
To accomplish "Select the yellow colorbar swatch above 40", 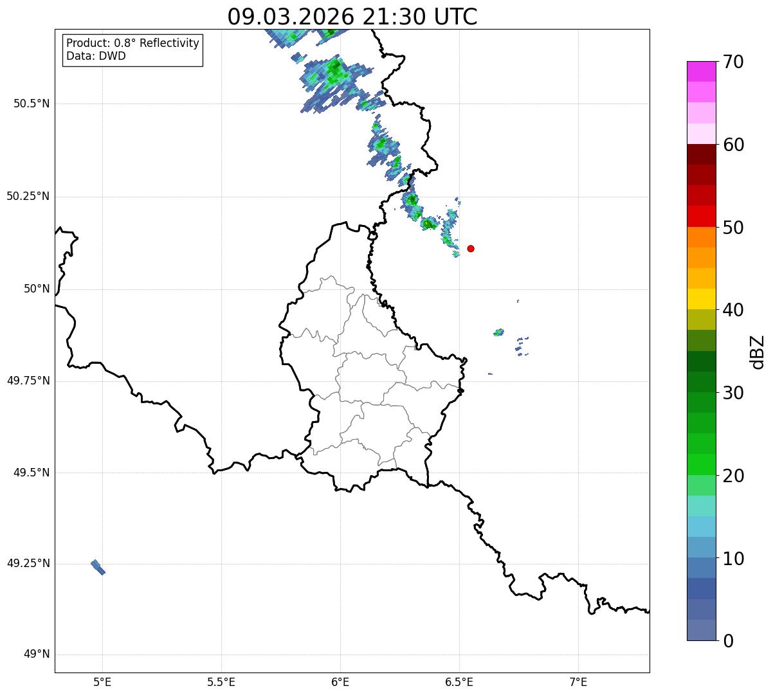I will pos(702,299).
